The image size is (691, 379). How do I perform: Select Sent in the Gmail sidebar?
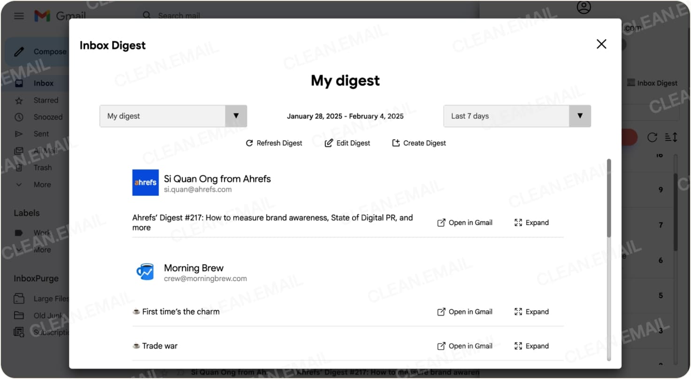pos(41,134)
